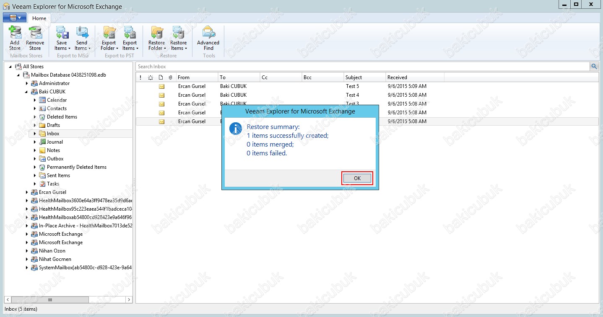603x317 pixels.
Task: Expand the Calendar folder arrow
Action: tap(35, 100)
